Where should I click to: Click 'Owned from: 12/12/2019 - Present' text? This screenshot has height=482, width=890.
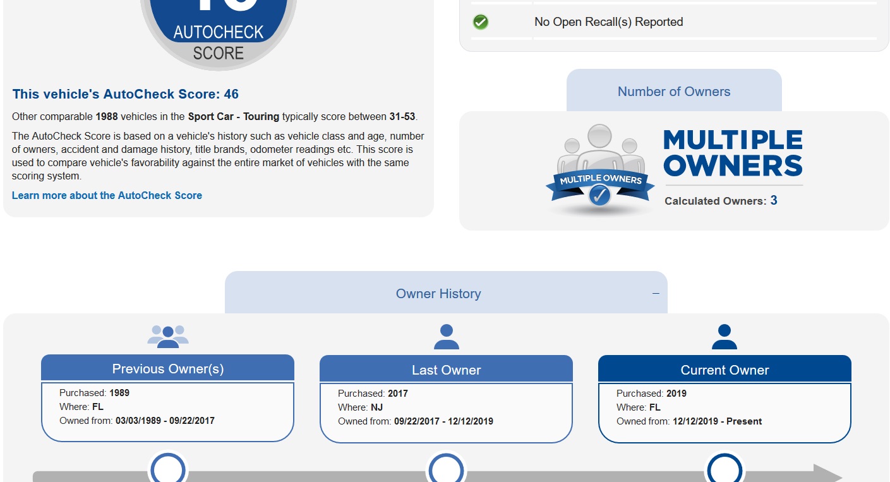[689, 421]
